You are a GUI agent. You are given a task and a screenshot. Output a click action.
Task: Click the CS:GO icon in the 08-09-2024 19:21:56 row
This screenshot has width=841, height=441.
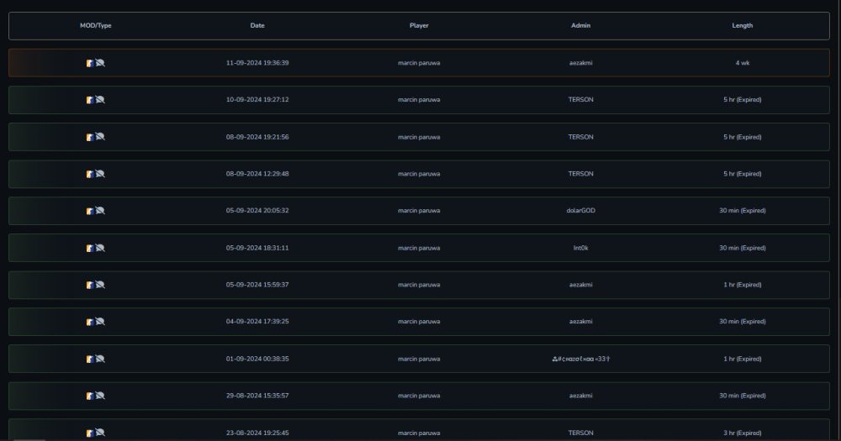tap(90, 137)
